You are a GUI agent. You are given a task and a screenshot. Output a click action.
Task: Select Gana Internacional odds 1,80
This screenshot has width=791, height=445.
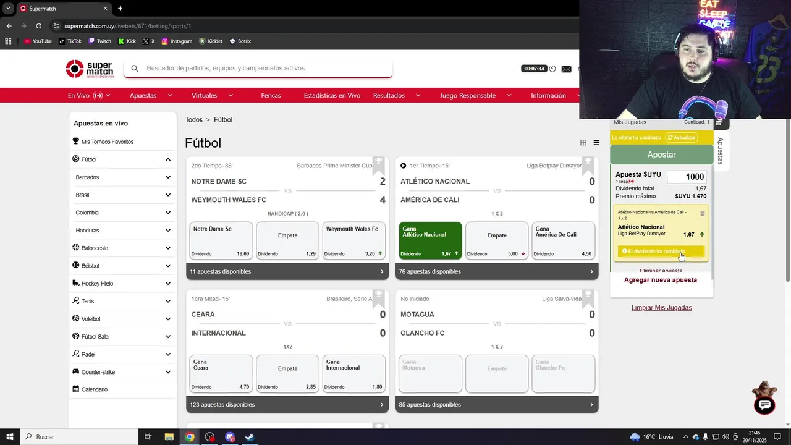click(355, 374)
